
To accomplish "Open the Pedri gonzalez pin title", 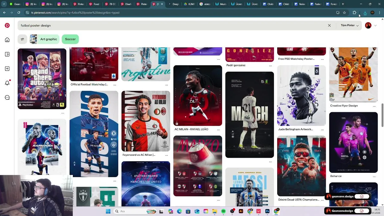I will [x=236, y=65].
